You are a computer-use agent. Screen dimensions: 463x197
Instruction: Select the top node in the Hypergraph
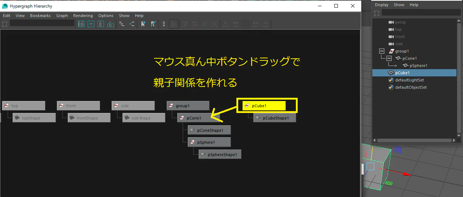coord(24,106)
